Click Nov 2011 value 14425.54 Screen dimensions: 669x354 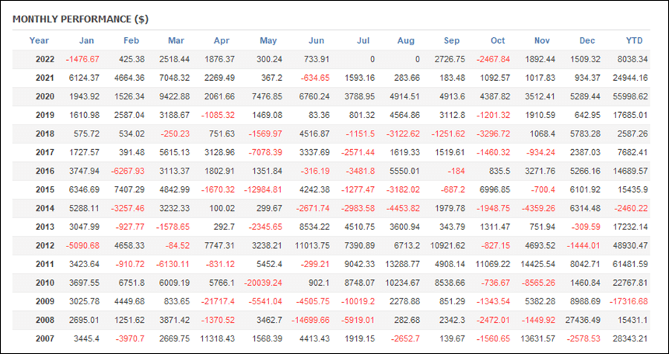tap(537, 264)
